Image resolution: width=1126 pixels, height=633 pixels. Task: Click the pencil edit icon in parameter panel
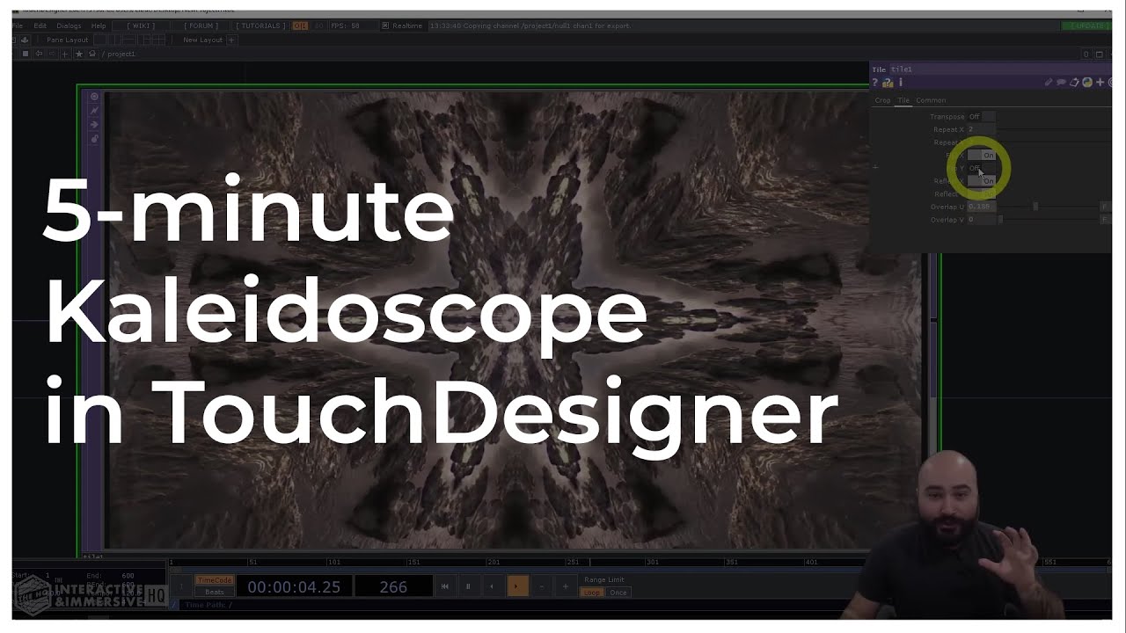(1049, 83)
